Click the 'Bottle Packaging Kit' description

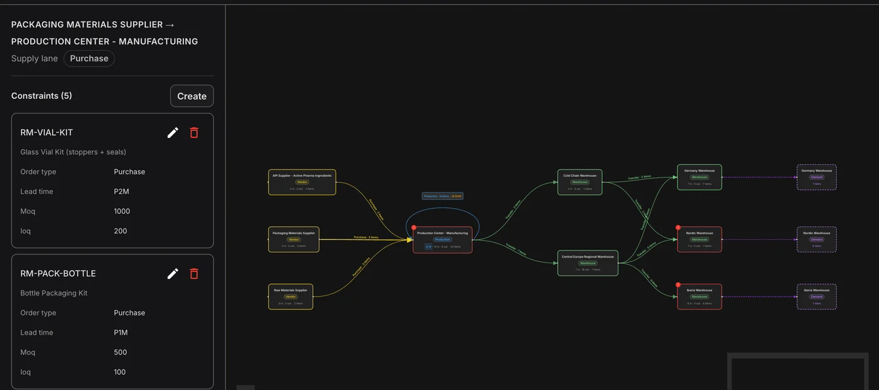tap(54, 293)
